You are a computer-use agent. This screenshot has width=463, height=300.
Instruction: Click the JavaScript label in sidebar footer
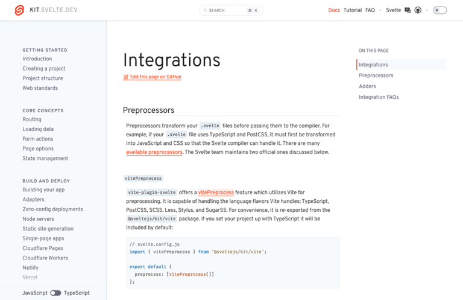pyautogui.click(x=34, y=293)
